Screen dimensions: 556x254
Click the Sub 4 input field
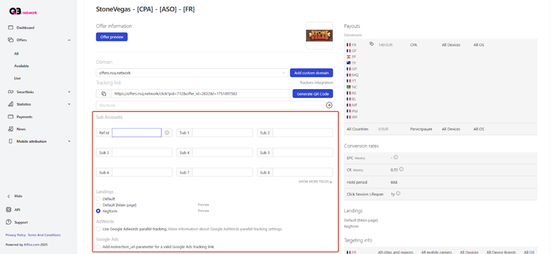tap(222, 152)
